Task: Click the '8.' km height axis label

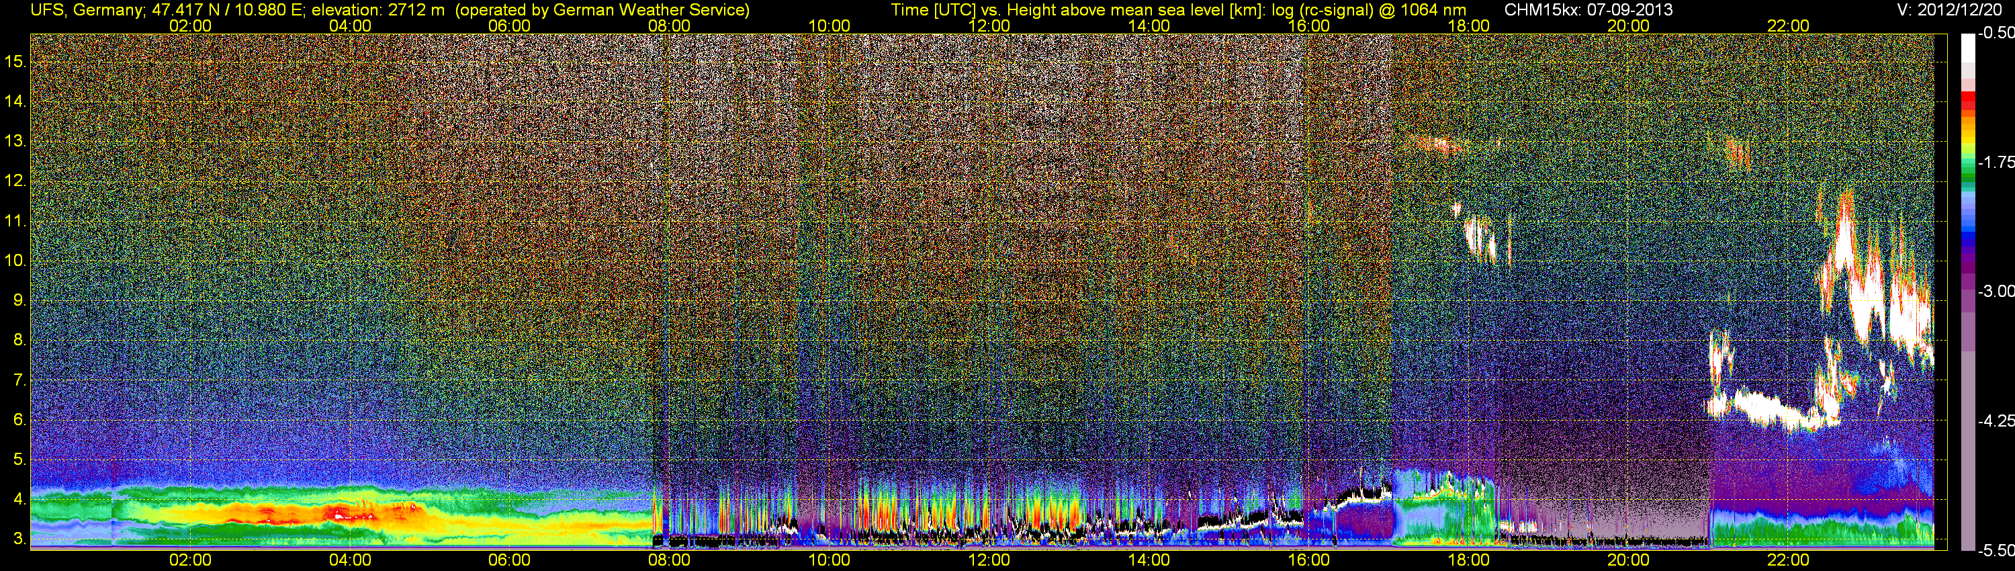Action: pos(19,341)
